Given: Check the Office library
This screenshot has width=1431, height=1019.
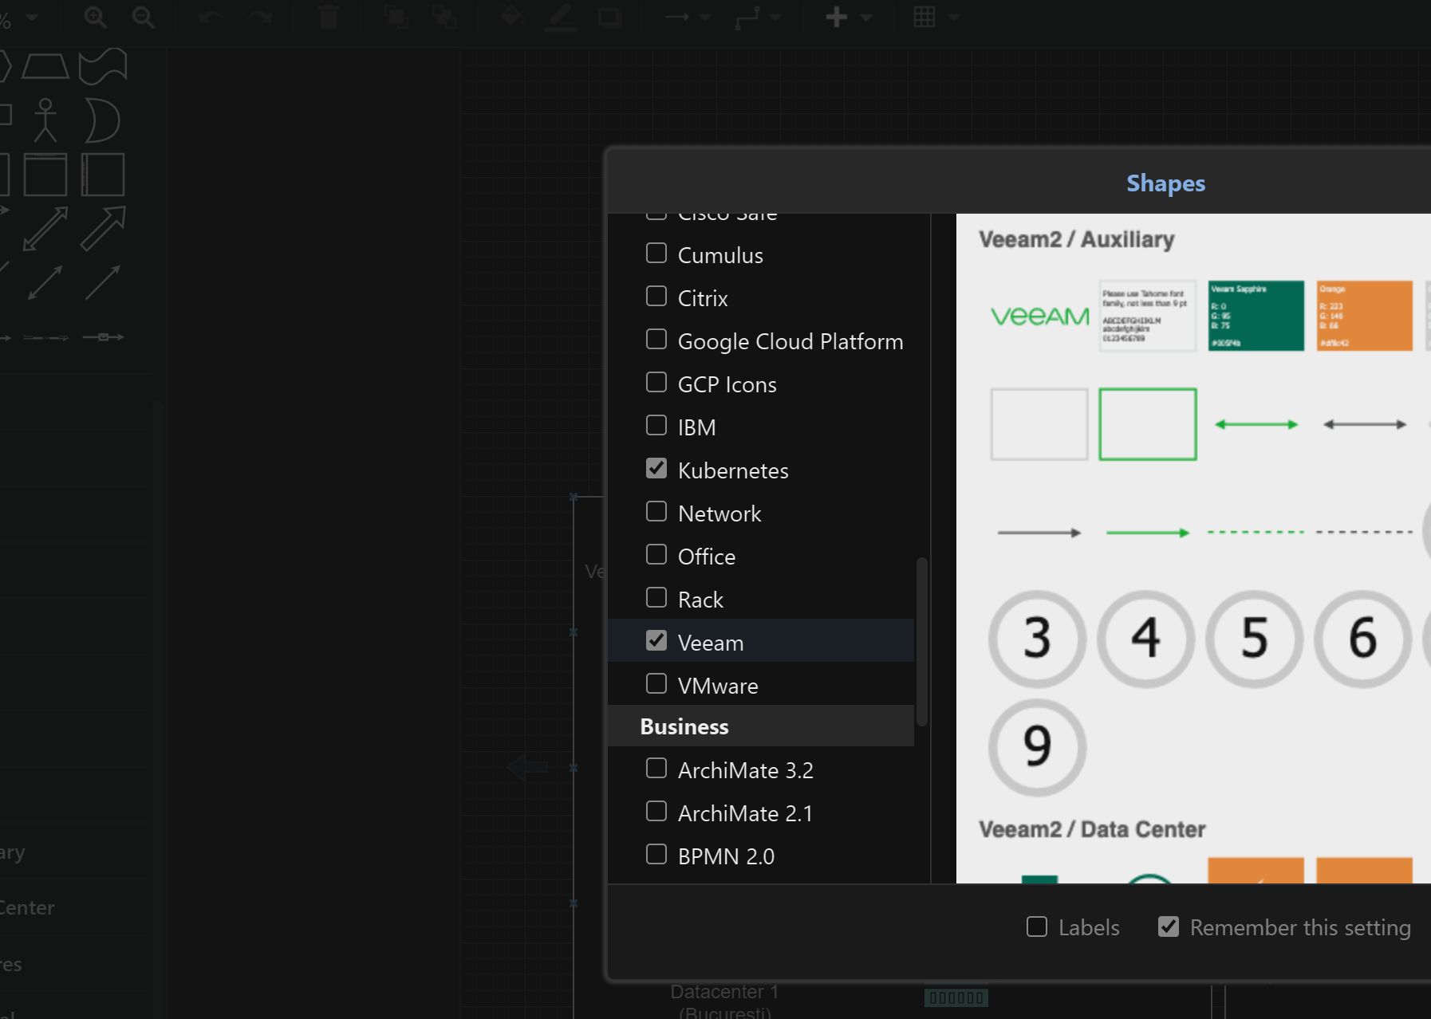Looking at the screenshot, I should tap(656, 555).
